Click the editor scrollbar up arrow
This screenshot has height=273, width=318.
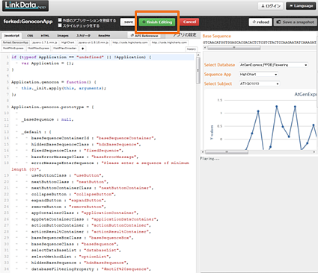pos(198,54)
